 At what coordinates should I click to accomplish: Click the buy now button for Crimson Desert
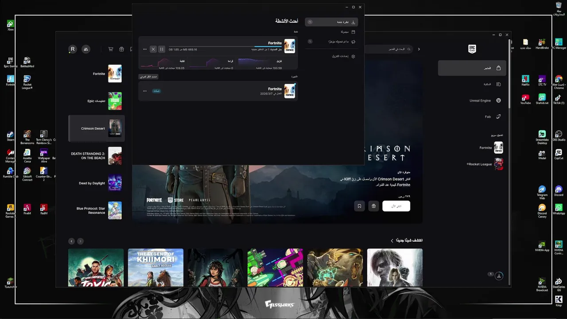point(396,206)
